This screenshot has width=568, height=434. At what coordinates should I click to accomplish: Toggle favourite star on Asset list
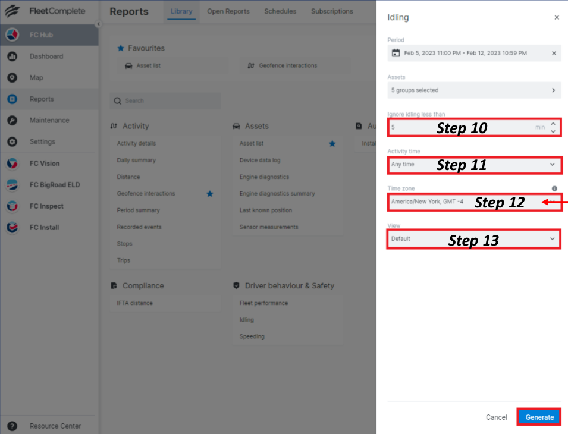[x=332, y=144]
